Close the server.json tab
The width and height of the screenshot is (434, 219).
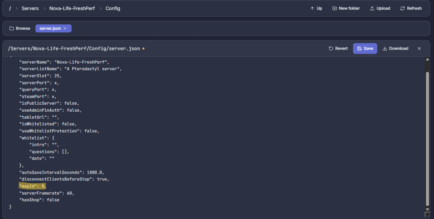pyautogui.click(x=65, y=28)
